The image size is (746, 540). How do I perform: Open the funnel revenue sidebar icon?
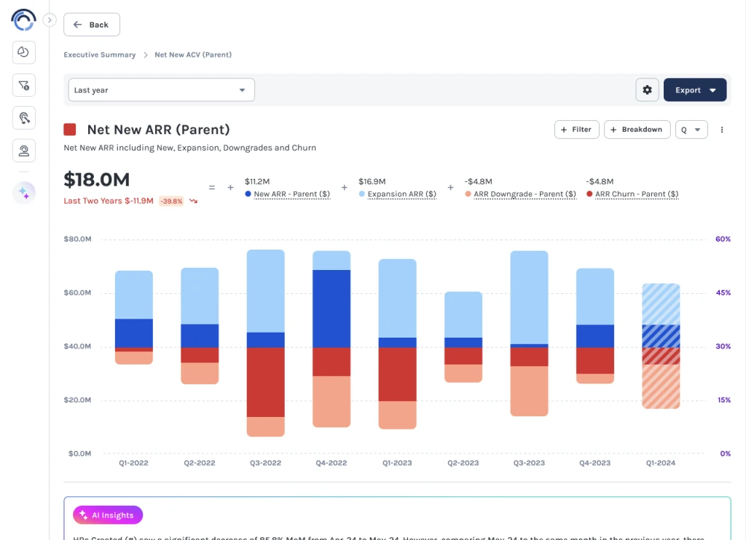click(24, 85)
